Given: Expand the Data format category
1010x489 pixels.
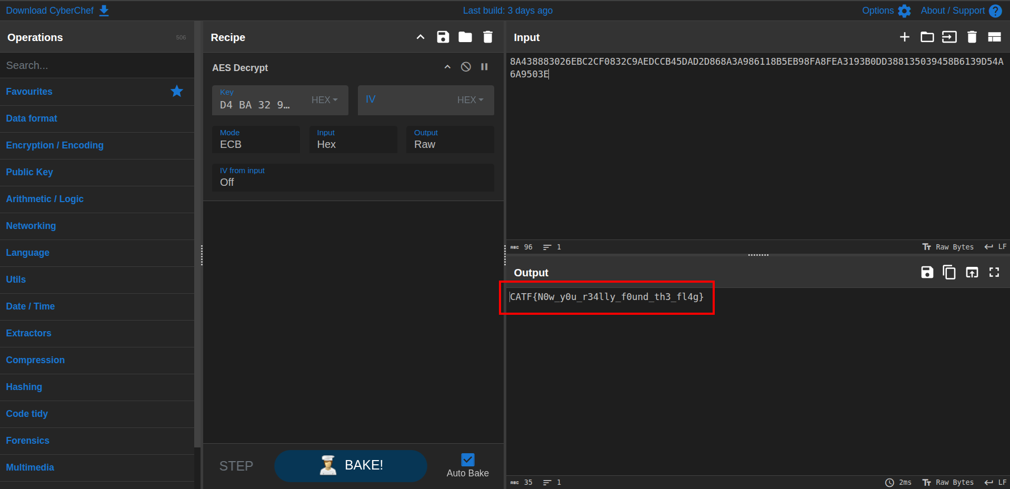Looking at the screenshot, I should point(97,118).
